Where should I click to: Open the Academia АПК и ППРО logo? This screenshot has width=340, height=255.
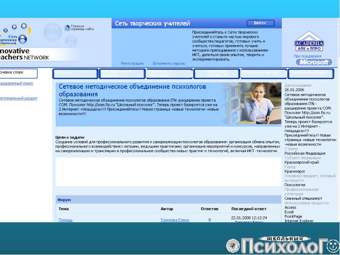[x=309, y=42]
